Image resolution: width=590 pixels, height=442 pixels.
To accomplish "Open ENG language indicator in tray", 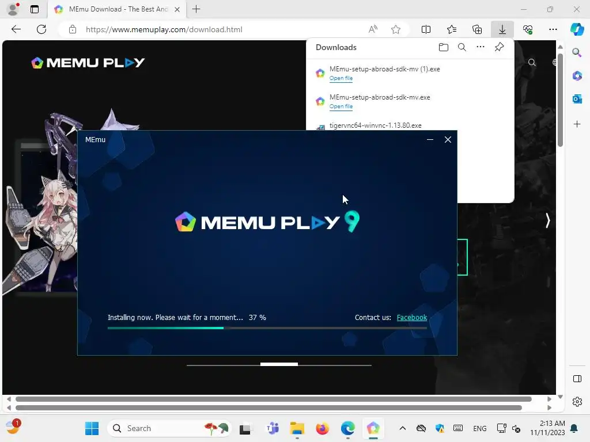I will 480,428.
